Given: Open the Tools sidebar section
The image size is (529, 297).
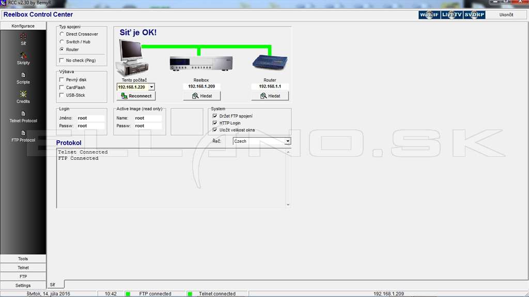Looking at the screenshot, I should click(x=23, y=259).
